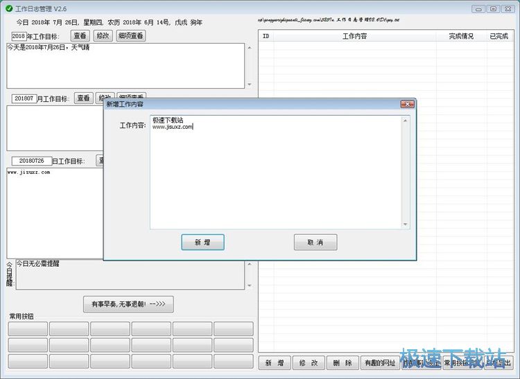Click into the yearly goal text box with 今天是2018年7月26日
Image resolution: width=520 pixels, height=379 pixels.
pos(125,66)
